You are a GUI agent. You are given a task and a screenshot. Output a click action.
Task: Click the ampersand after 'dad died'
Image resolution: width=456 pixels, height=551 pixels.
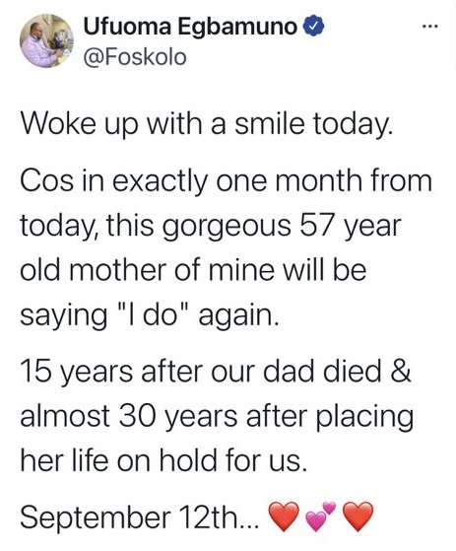(401, 372)
